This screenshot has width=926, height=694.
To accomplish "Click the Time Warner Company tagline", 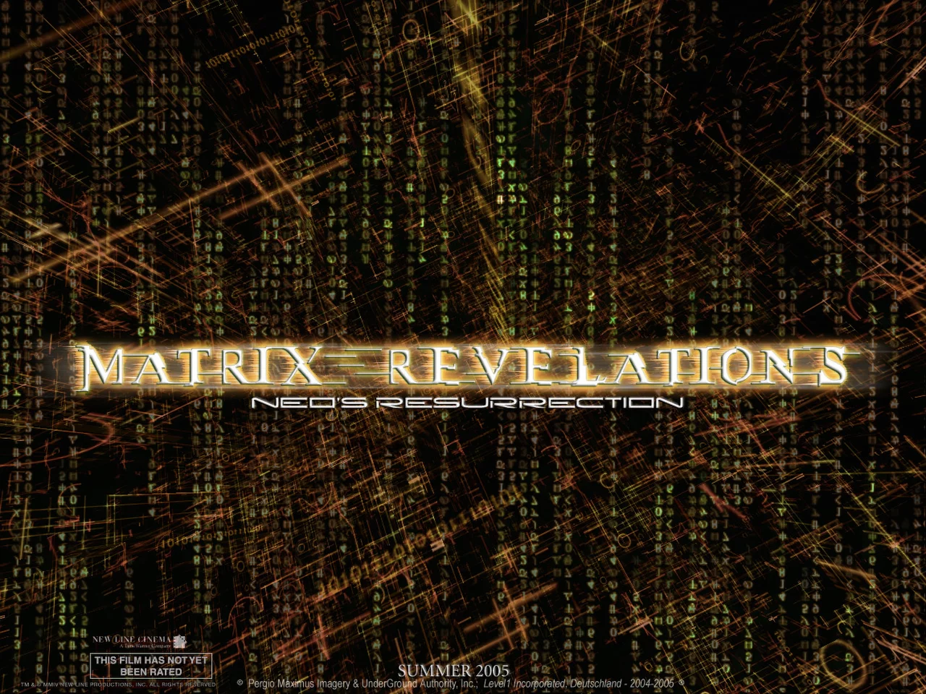I will [x=142, y=646].
